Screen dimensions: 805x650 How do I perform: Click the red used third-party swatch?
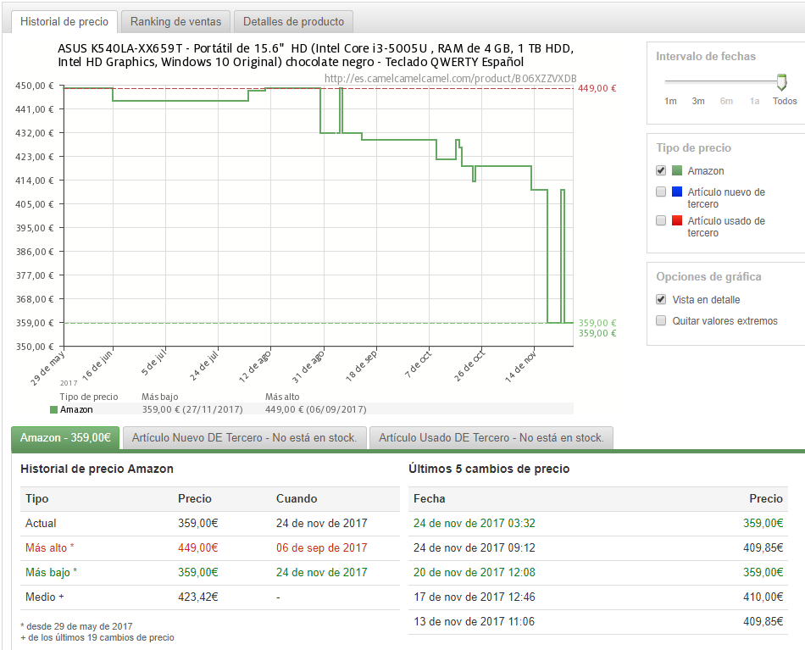point(677,220)
